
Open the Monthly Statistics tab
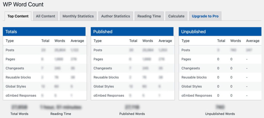(x=78, y=16)
